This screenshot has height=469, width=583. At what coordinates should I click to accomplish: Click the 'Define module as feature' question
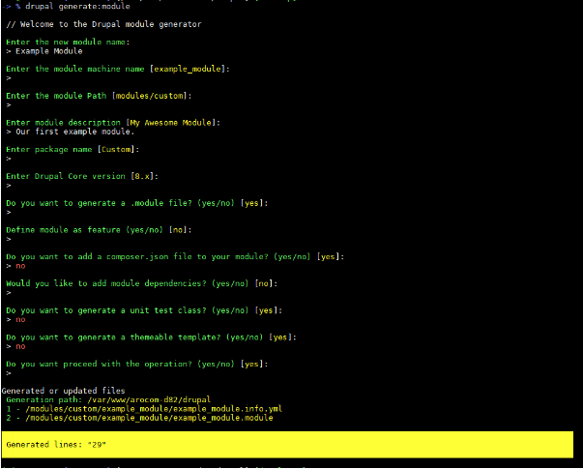point(98,230)
